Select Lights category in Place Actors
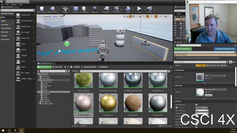237x133 pixels. click(3, 21)
